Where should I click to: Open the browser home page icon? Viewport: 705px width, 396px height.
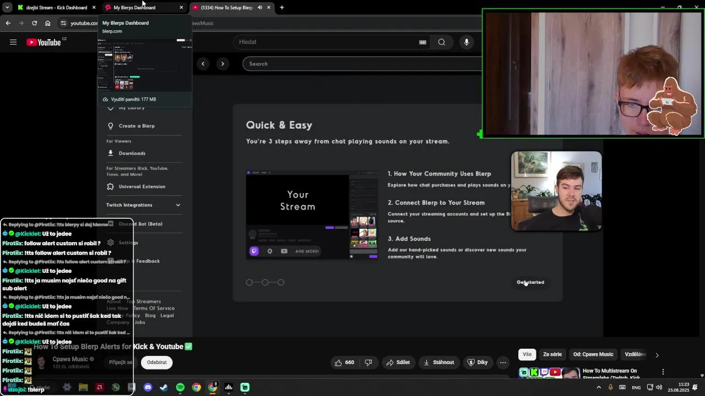point(48,23)
